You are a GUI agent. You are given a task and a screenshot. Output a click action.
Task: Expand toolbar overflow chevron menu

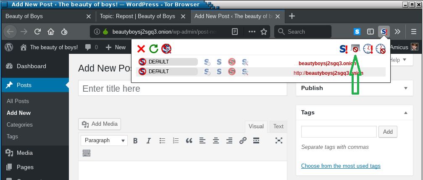click(397, 32)
